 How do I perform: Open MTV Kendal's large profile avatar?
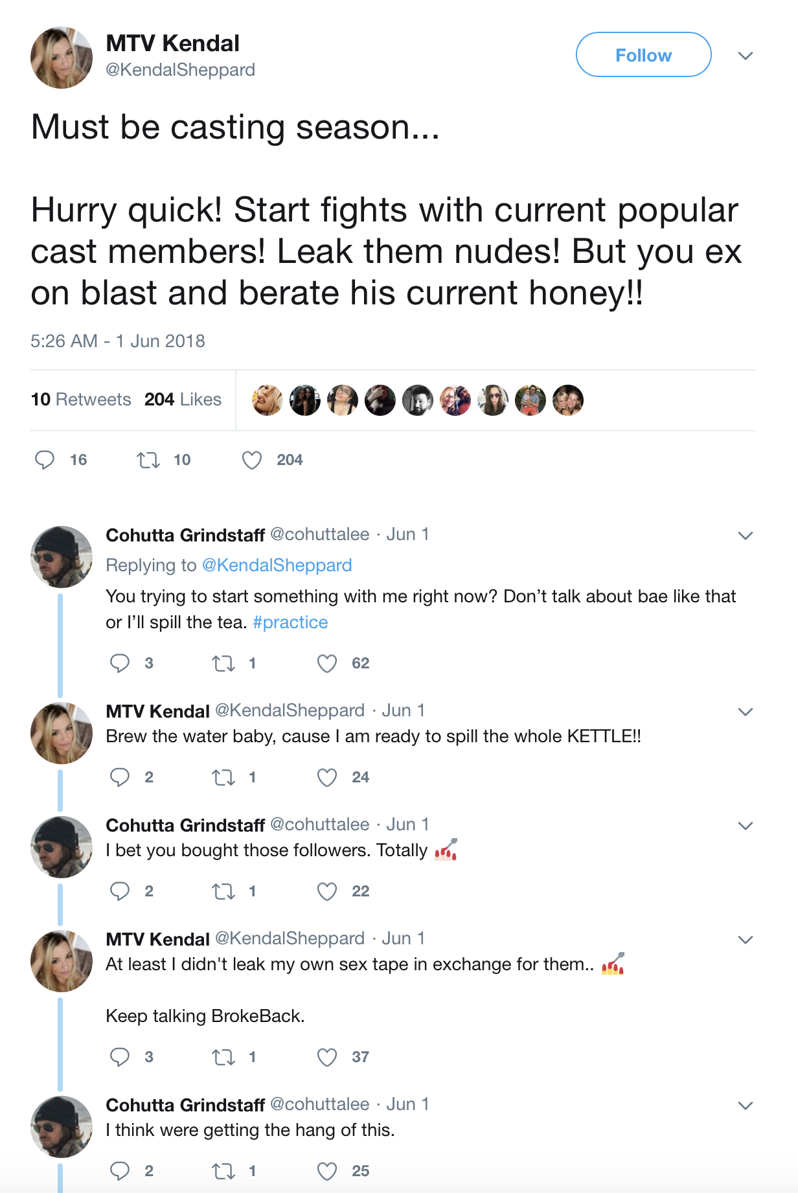click(62, 58)
